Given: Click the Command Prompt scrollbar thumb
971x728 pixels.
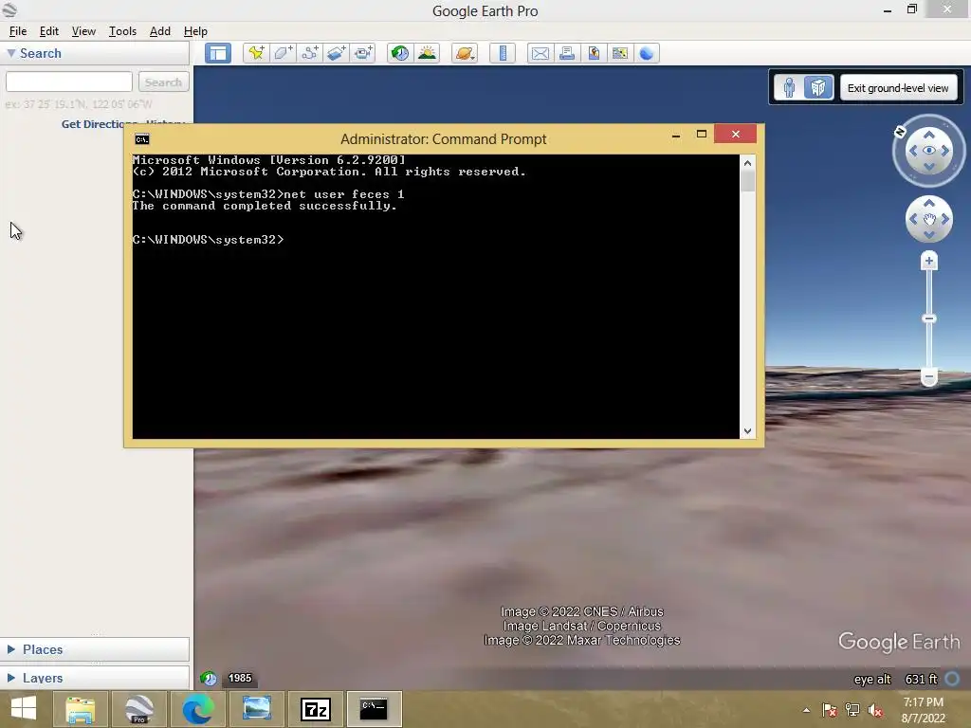Looking at the screenshot, I should pos(747,181).
